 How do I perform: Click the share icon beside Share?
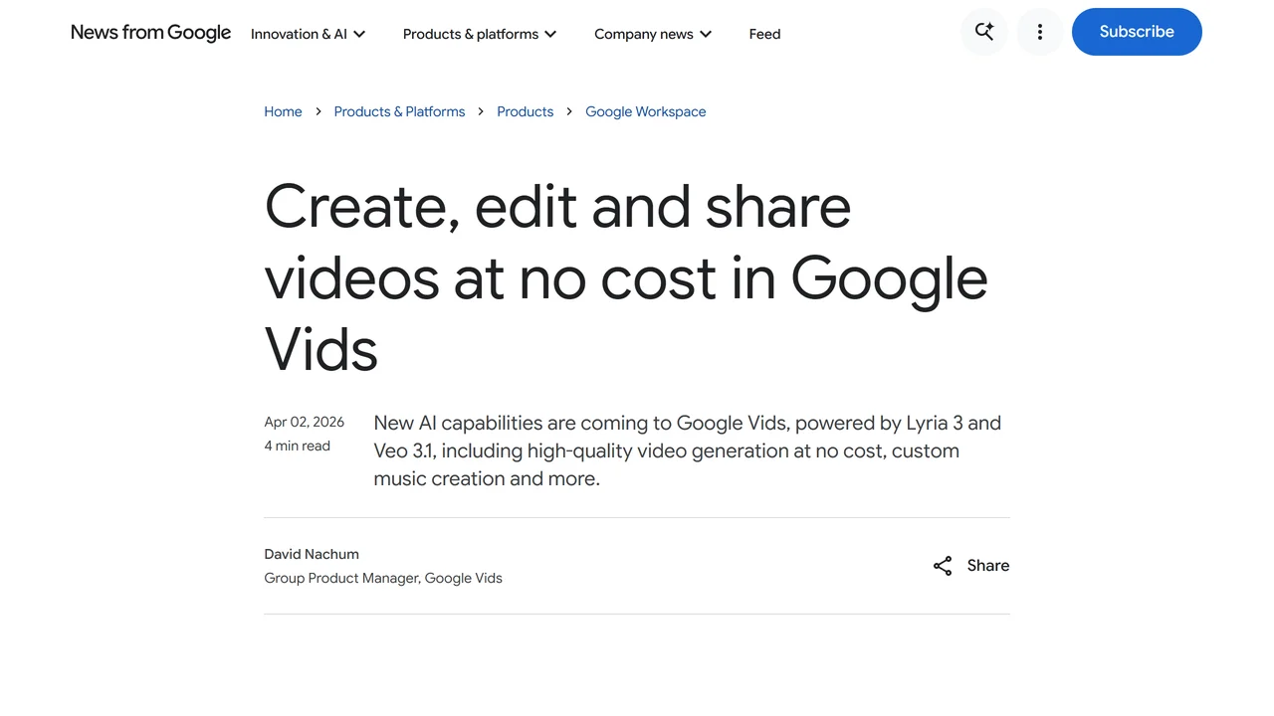943,566
